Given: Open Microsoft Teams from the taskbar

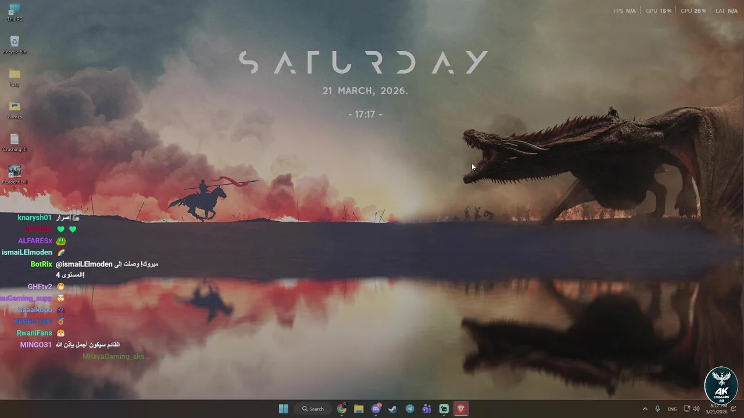Looking at the screenshot, I should pyautogui.click(x=427, y=409).
